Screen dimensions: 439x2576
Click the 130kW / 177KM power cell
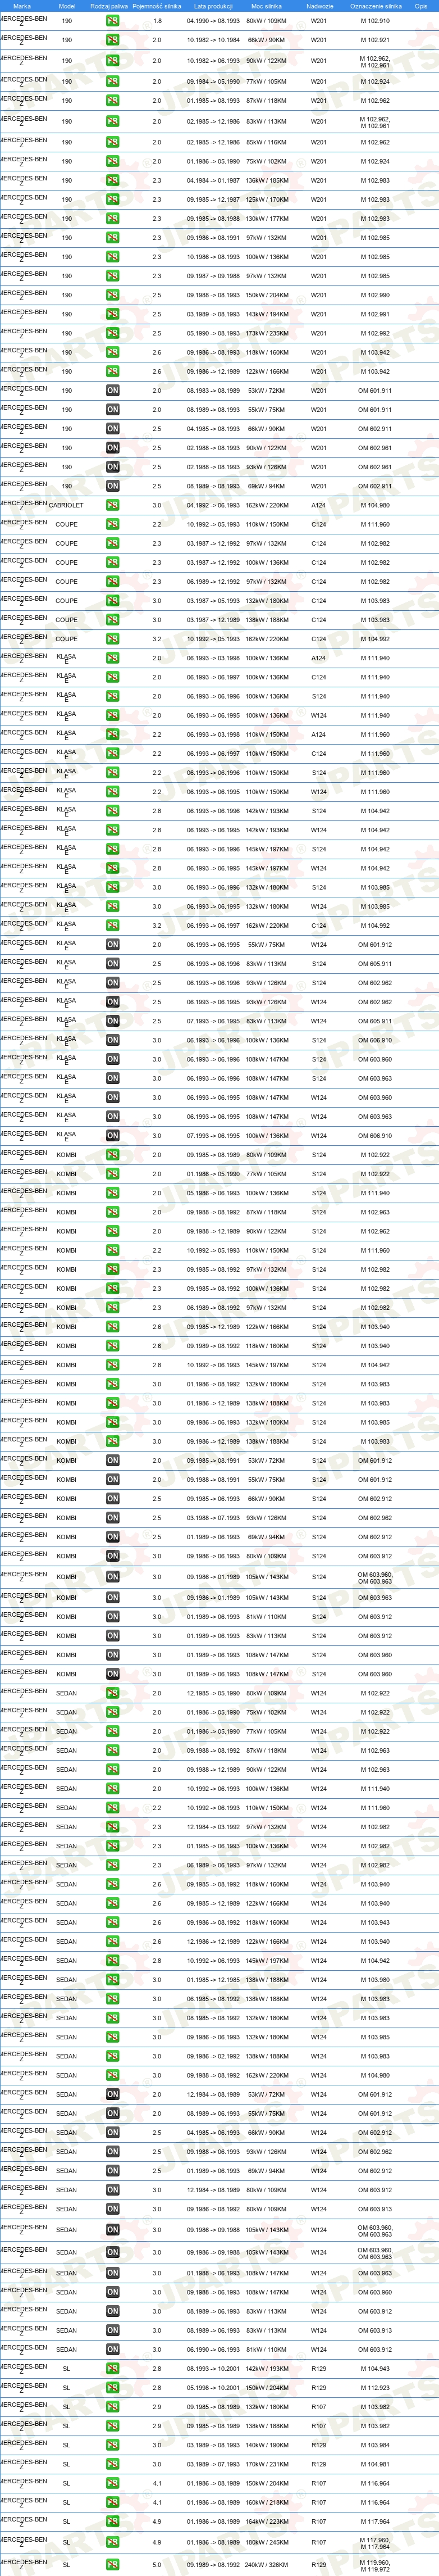point(266,219)
